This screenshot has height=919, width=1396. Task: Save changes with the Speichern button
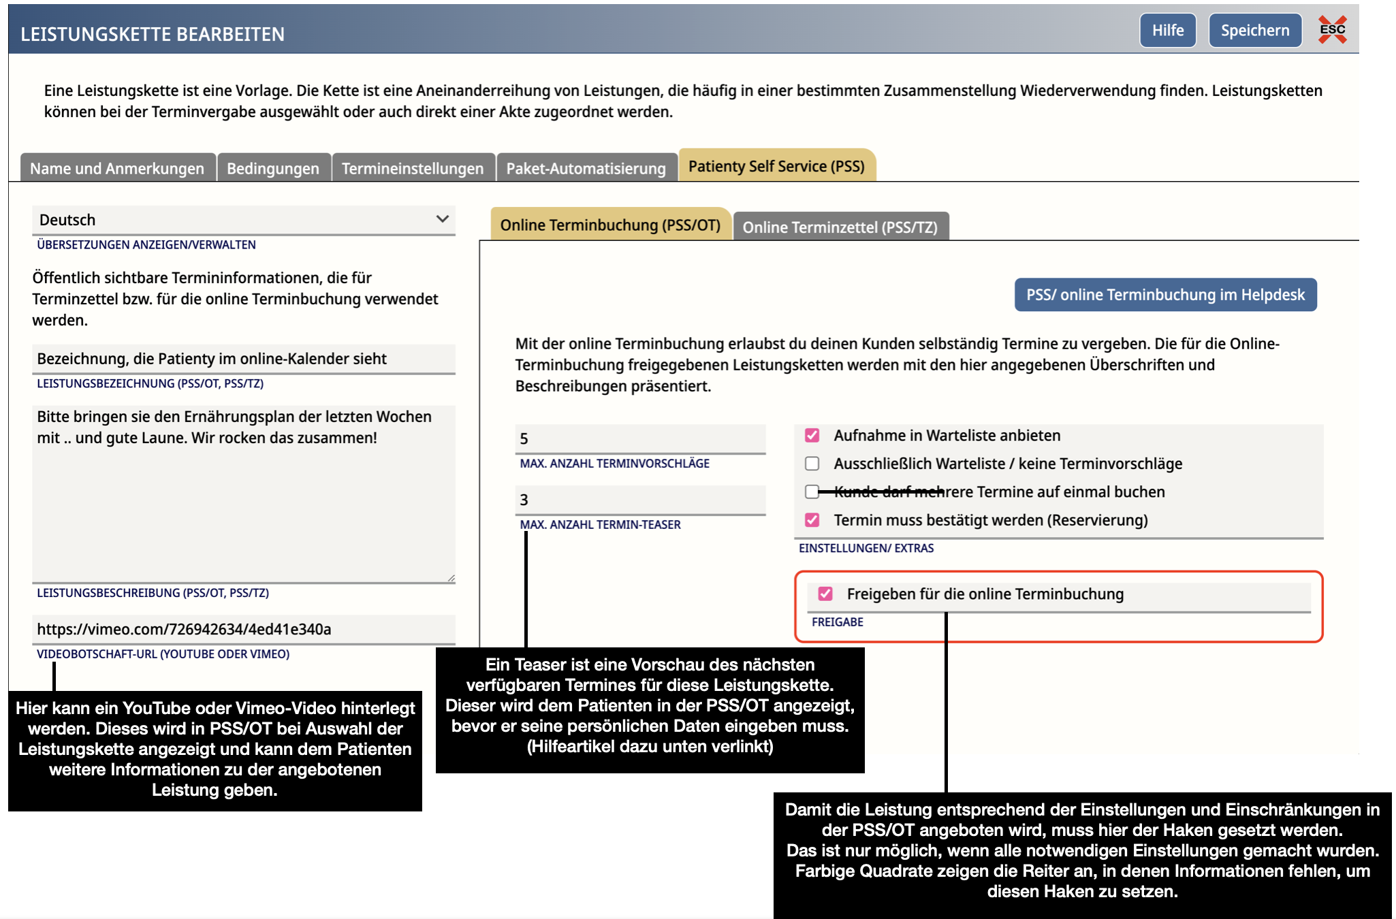point(1255,31)
